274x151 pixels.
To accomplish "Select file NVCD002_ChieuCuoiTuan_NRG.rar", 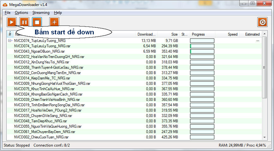I will (x=41, y=137).
